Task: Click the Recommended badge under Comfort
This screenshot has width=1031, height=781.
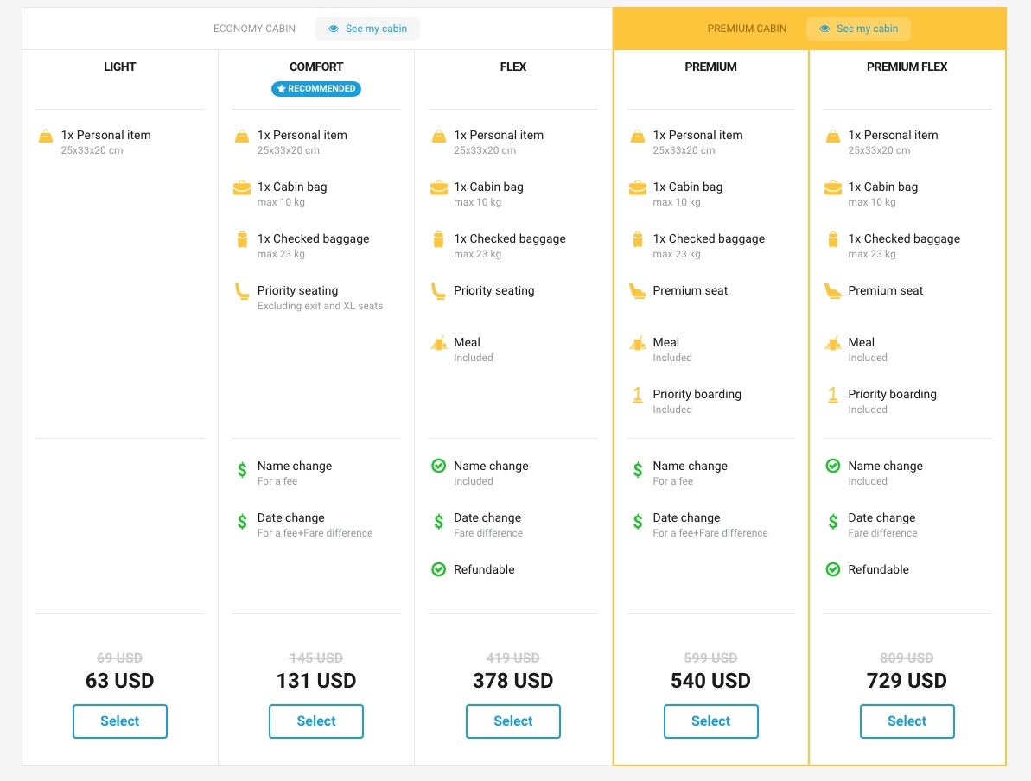Action: pos(316,89)
